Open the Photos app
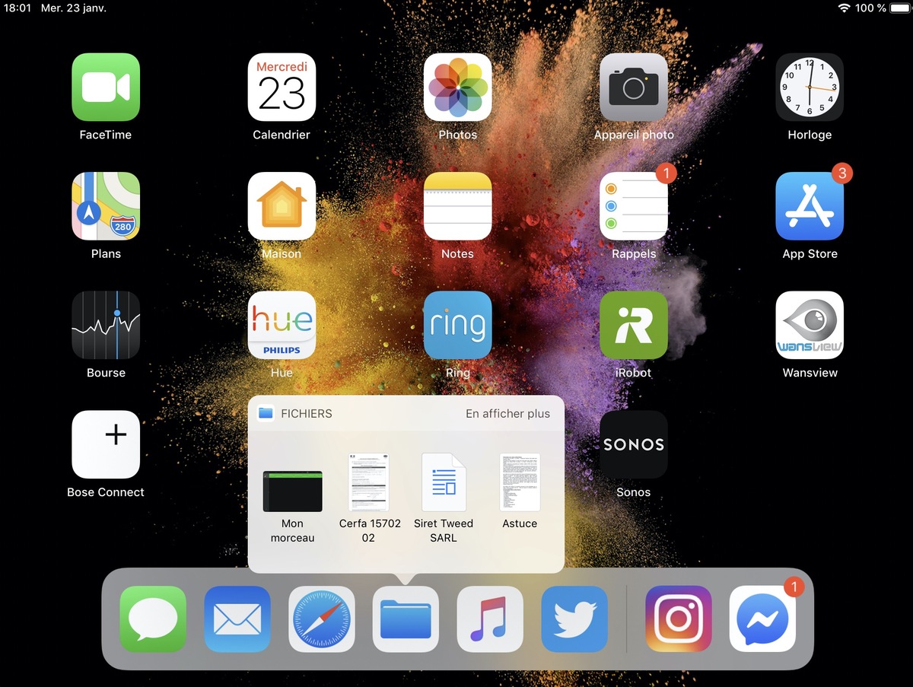 coord(457,87)
